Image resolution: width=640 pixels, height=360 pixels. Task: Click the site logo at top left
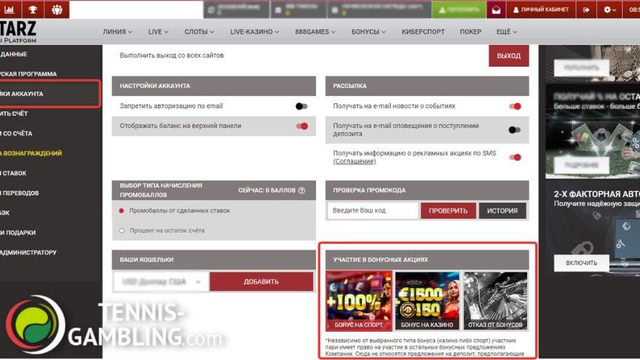(x=19, y=32)
